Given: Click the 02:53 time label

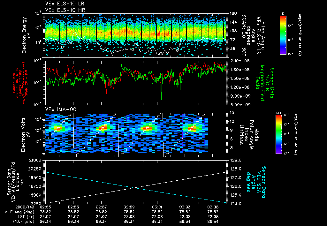Looking at the screenshot, I should click(x=45, y=207).
